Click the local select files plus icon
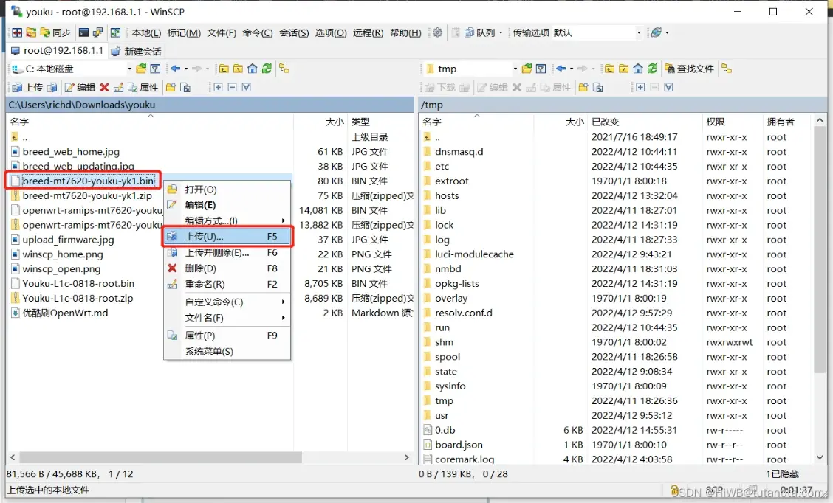 click(x=218, y=88)
